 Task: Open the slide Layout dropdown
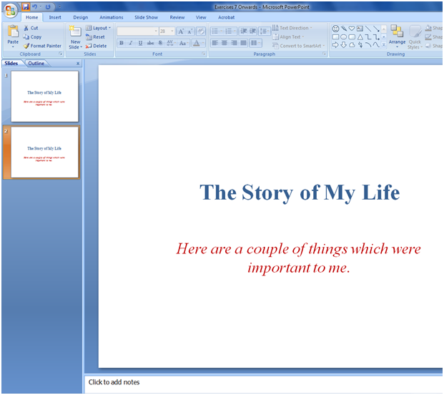coord(98,28)
